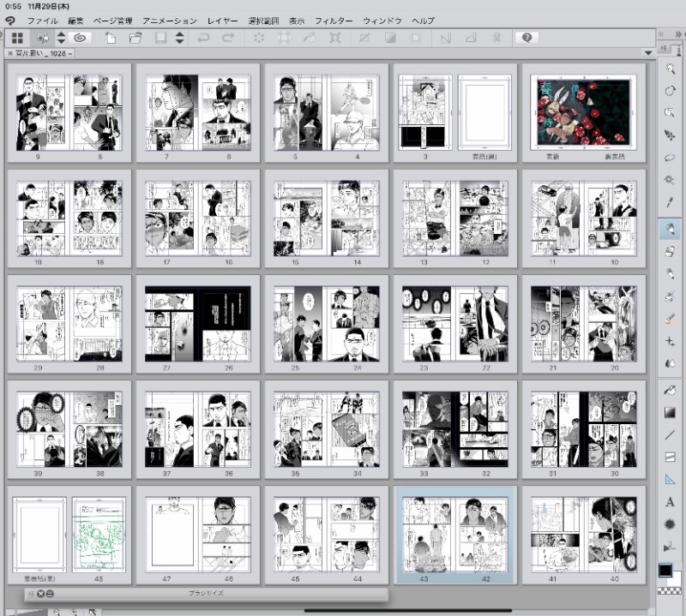Select the Frame border tool
Screen dimensions: 686x616
click(x=670, y=457)
